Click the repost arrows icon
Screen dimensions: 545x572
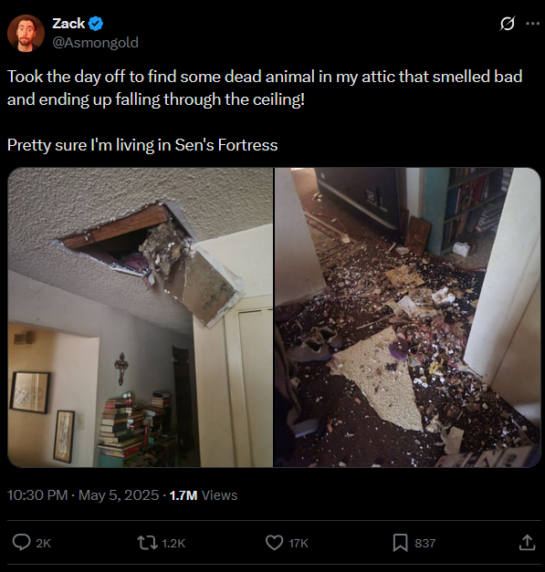pos(147,543)
